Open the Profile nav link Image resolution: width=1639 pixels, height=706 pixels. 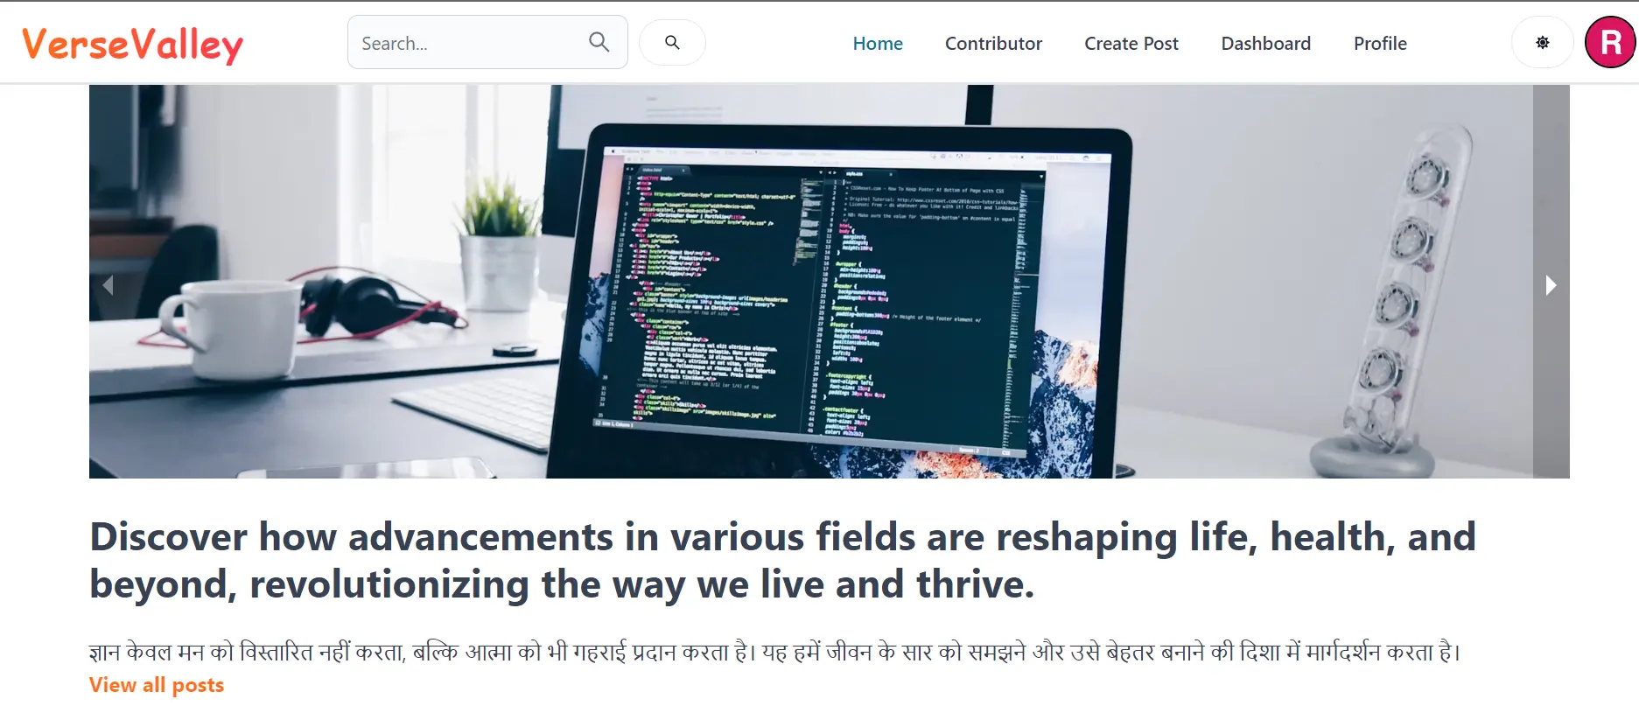[x=1379, y=44]
